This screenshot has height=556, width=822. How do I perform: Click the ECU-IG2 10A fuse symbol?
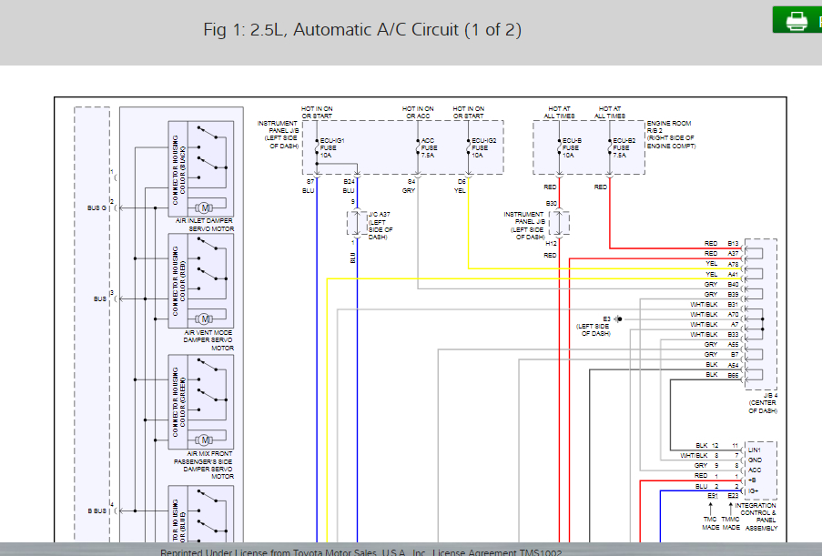click(x=468, y=147)
